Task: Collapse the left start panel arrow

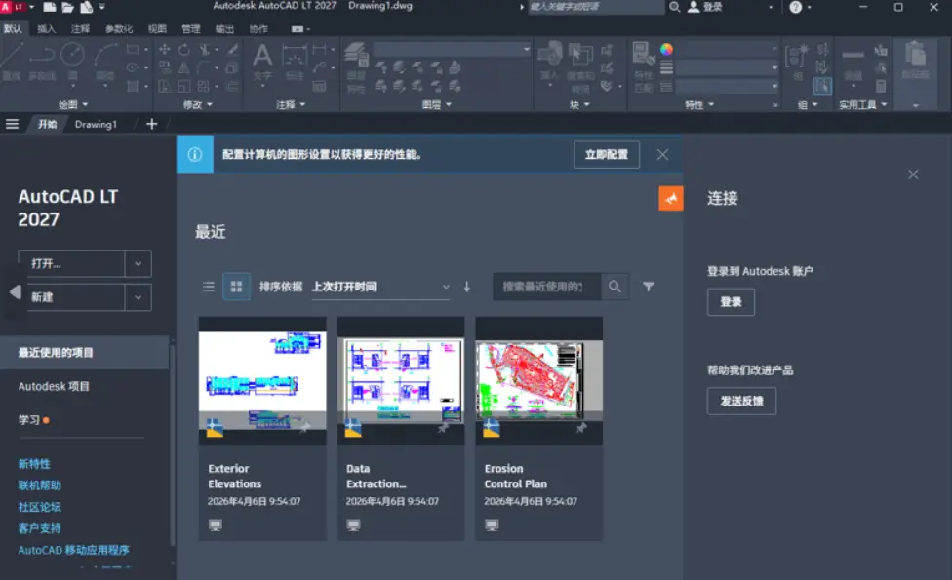Action: [x=16, y=292]
